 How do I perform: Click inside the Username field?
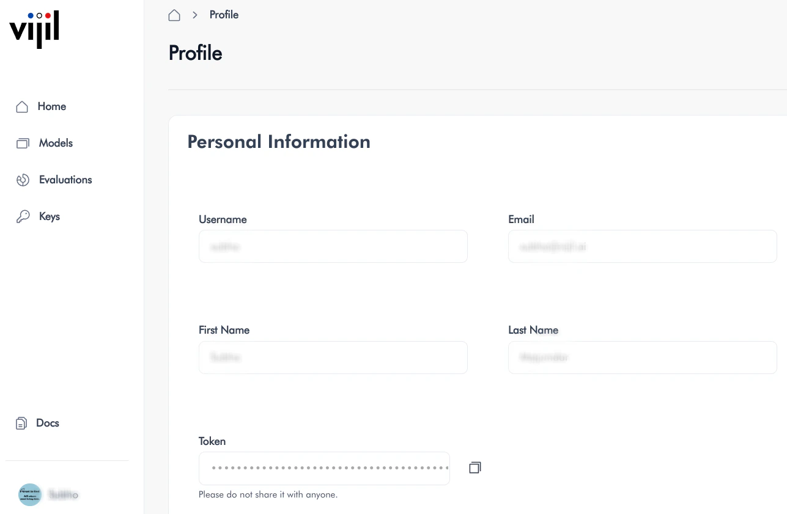pos(333,246)
